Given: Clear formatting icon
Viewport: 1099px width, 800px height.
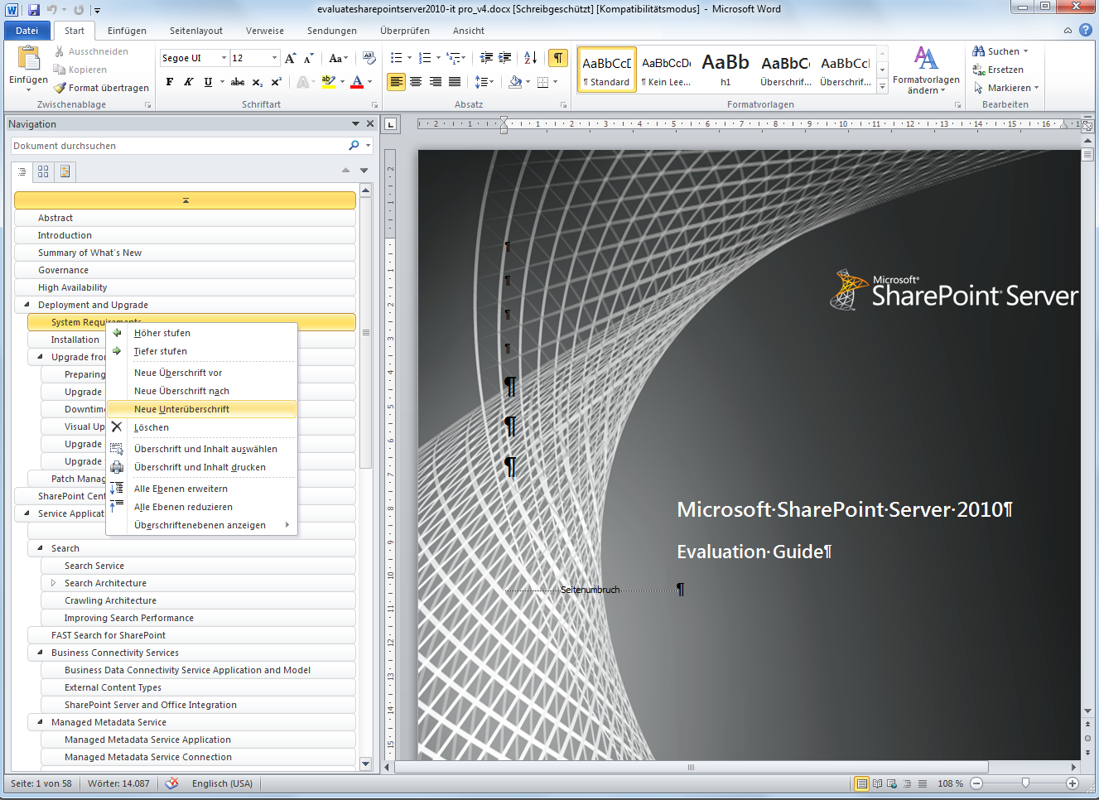Looking at the screenshot, I should [369, 58].
